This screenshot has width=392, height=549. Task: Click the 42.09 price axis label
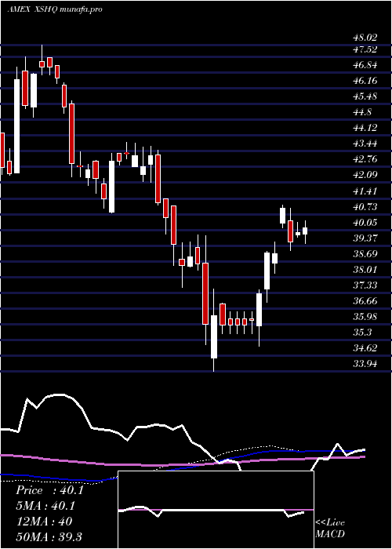pyautogui.click(x=365, y=175)
